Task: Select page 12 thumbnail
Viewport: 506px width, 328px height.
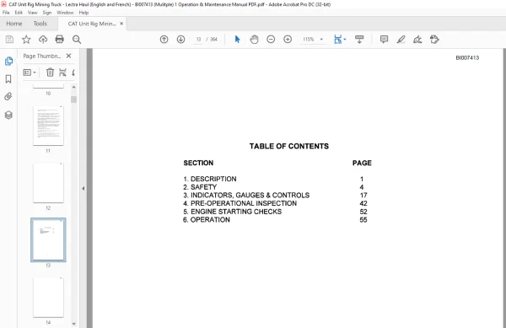Action: point(48,183)
